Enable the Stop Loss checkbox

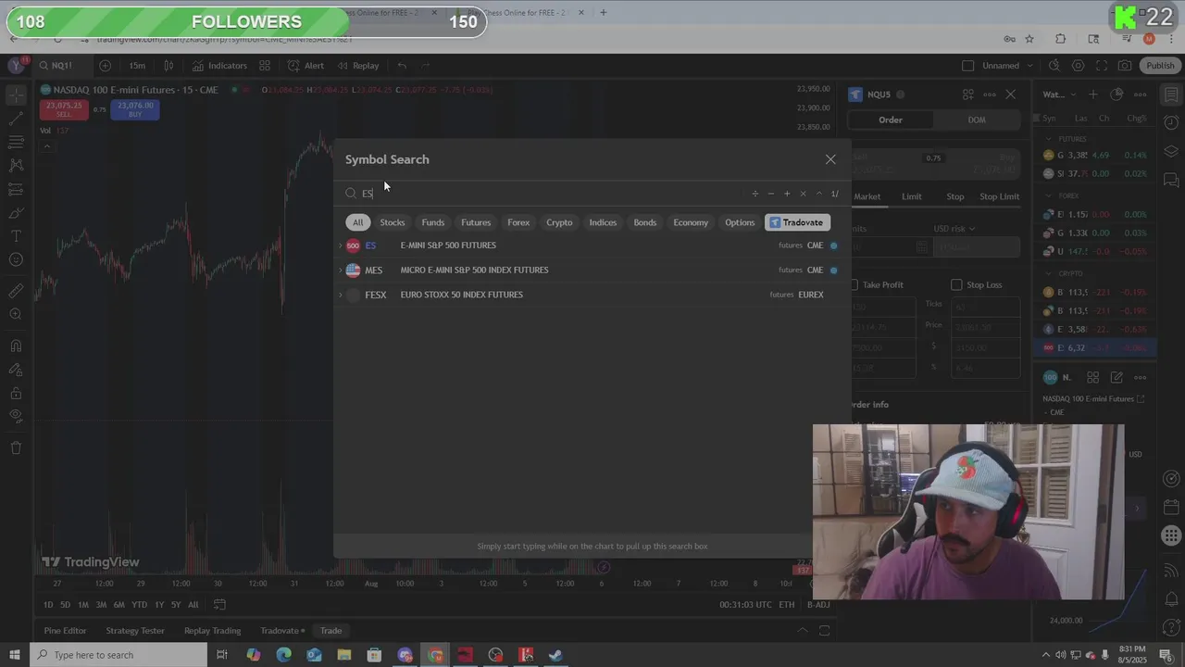coord(956,284)
